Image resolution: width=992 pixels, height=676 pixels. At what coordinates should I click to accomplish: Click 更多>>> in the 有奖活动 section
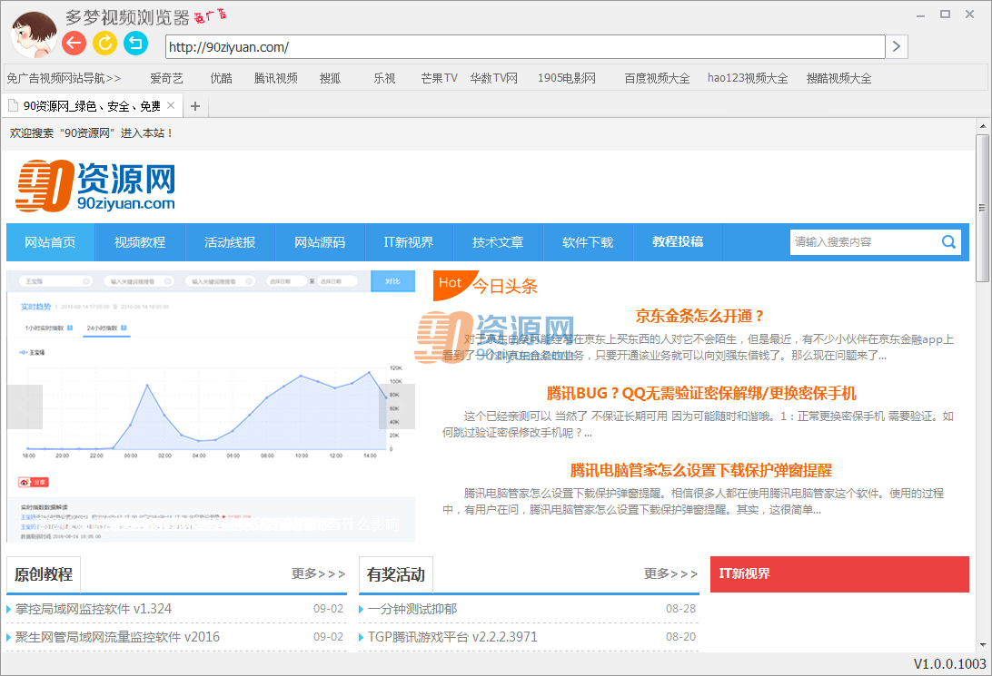(670, 573)
